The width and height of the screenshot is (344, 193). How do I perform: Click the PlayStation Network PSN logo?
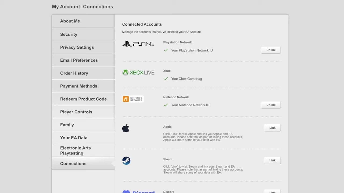pyautogui.click(x=138, y=44)
